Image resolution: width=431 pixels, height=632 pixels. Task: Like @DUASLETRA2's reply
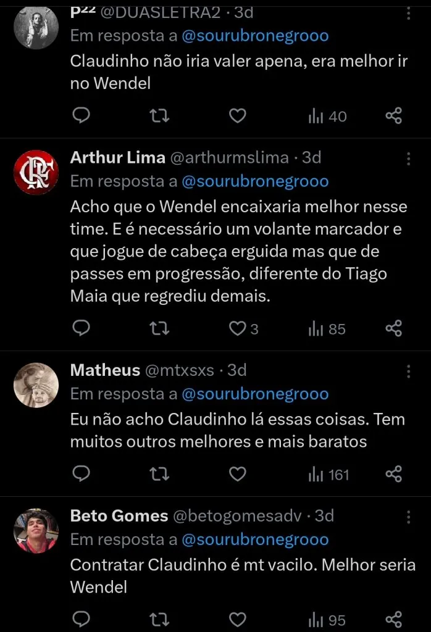pyautogui.click(x=237, y=115)
